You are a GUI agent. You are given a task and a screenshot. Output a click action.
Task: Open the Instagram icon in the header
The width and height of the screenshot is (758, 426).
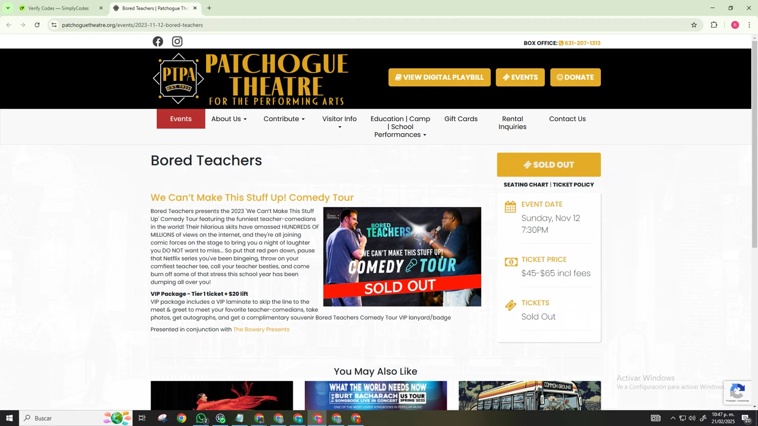click(x=177, y=41)
